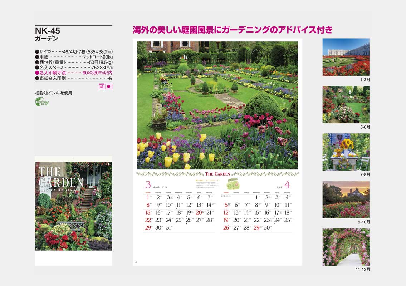Select the pink 名入印刷寸法 row
The width and height of the screenshot is (406, 286).
pos(74,73)
